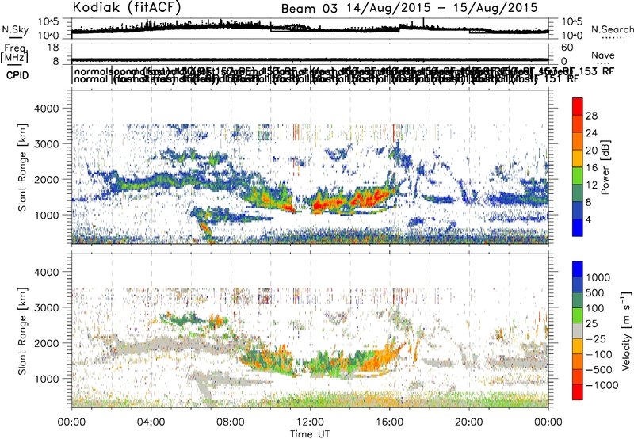Click the "CPID" row label
This screenshot has height=439, width=634.
17,75
